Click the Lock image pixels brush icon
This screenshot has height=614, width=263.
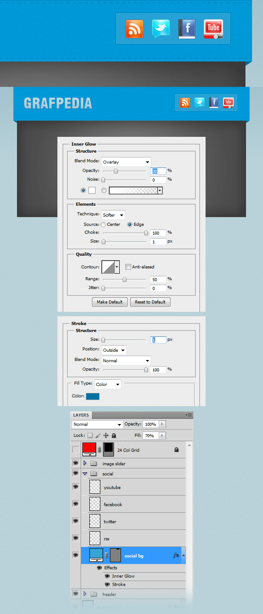point(98,436)
